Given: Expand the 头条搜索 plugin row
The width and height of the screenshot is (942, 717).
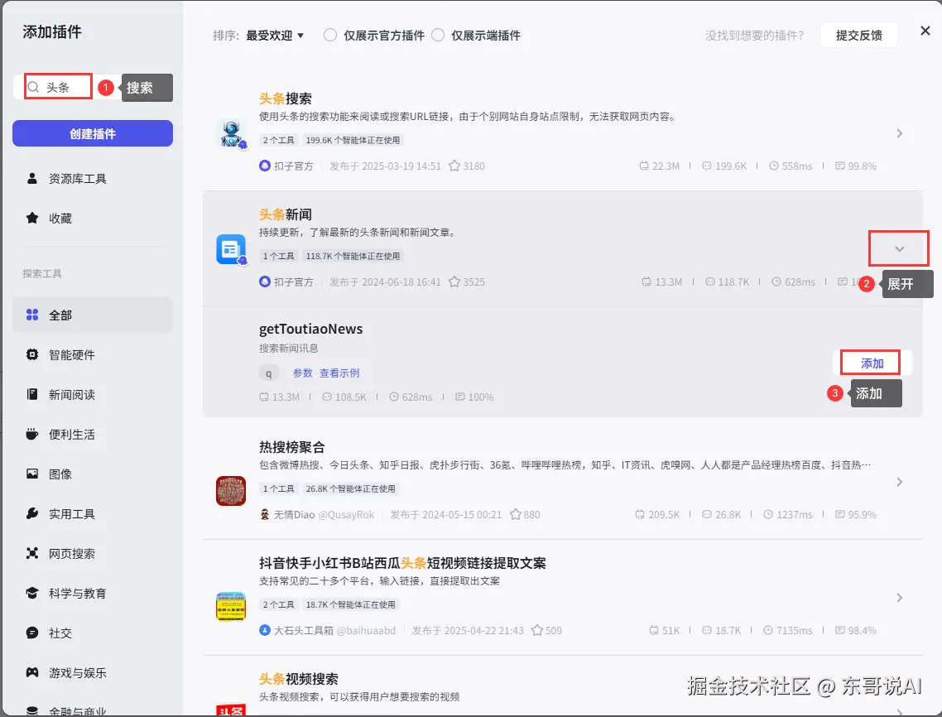Looking at the screenshot, I should pyautogui.click(x=899, y=133).
